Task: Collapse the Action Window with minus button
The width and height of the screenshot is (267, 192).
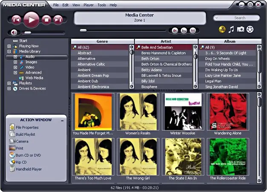Action: [62, 121]
